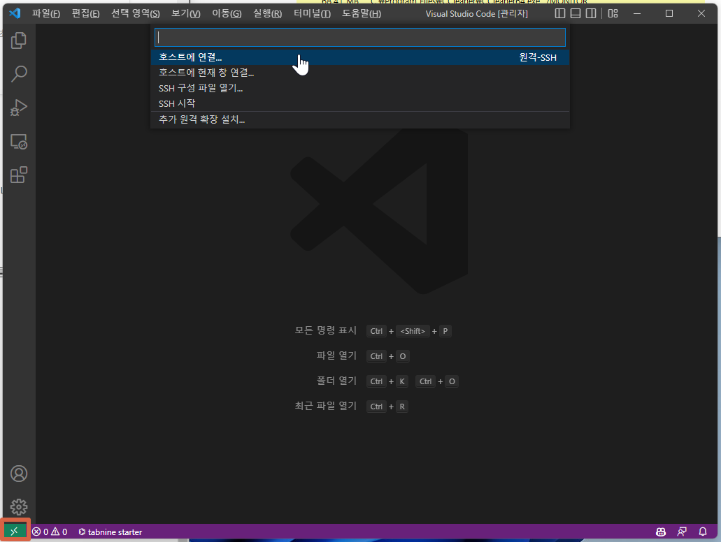Toggle secondary side bar layout icon
The width and height of the screenshot is (721, 542).
point(591,13)
